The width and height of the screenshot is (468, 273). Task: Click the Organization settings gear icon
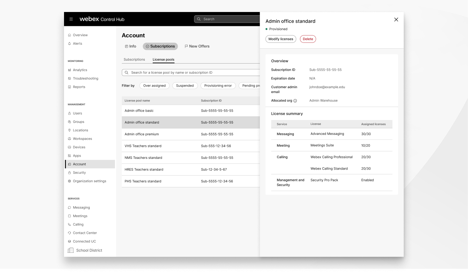69,181
